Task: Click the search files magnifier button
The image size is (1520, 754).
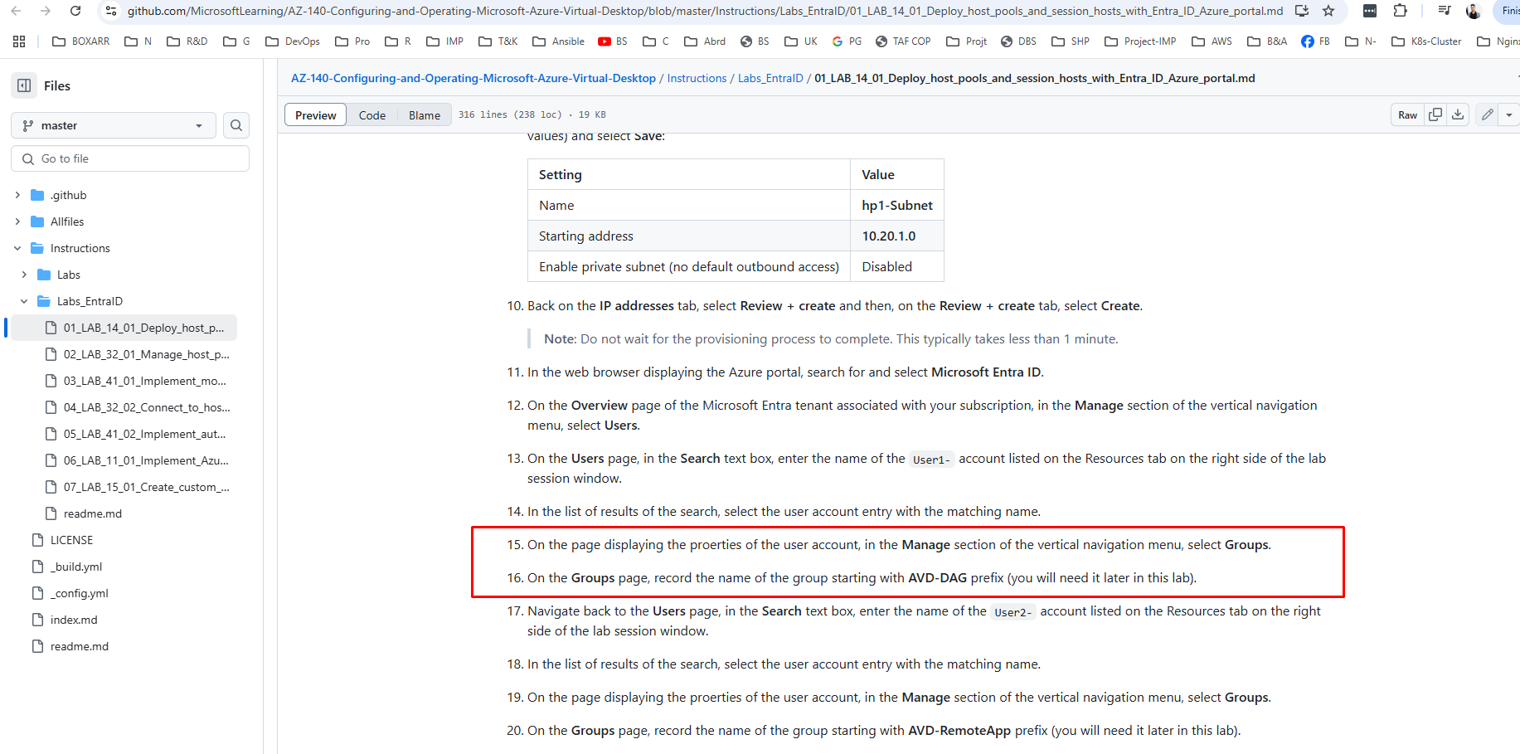Action: (236, 125)
